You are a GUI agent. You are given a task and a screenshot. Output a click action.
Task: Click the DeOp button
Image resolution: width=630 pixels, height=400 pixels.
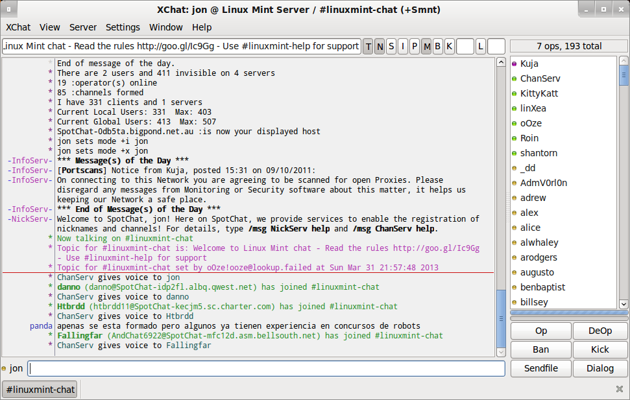[x=600, y=331]
